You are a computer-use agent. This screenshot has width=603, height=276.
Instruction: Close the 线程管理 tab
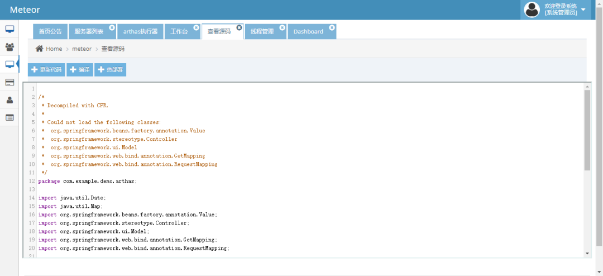282,27
